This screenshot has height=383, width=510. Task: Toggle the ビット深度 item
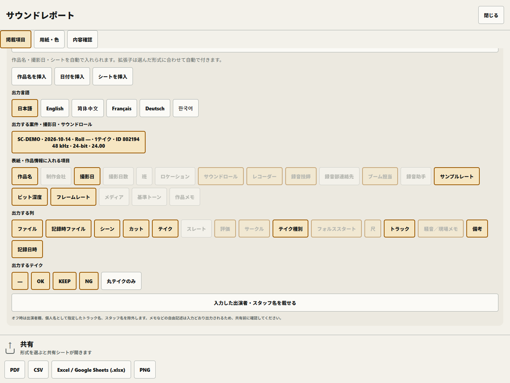[x=30, y=197]
